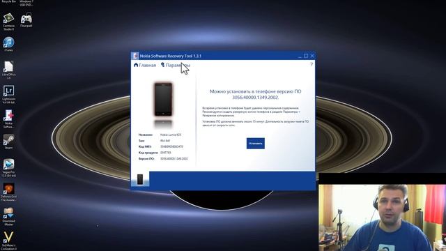Open Camtasia Studio 8 desktop icon
This screenshot has height=251, width=446.
point(8,22)
